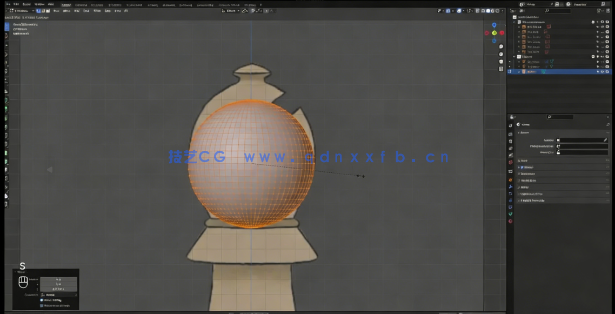
Task: Open the Scene properties icon
Action: click(510, 147)
